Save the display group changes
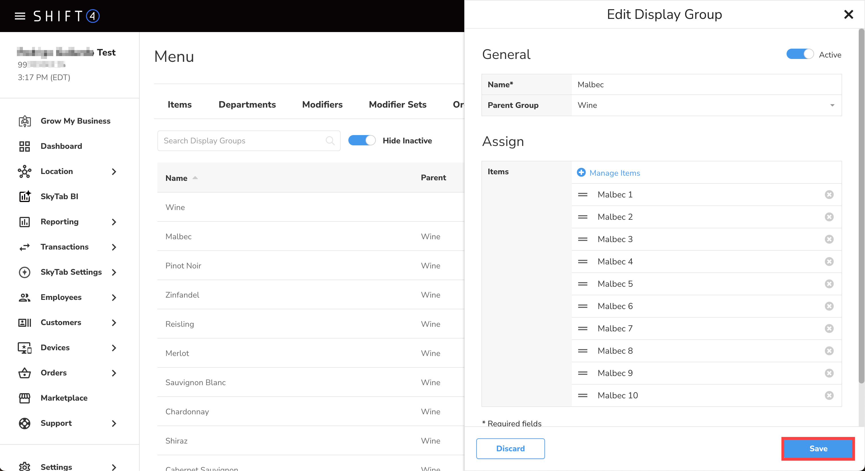The width and height of the screenshot is (865, 471). pos(818,448)
